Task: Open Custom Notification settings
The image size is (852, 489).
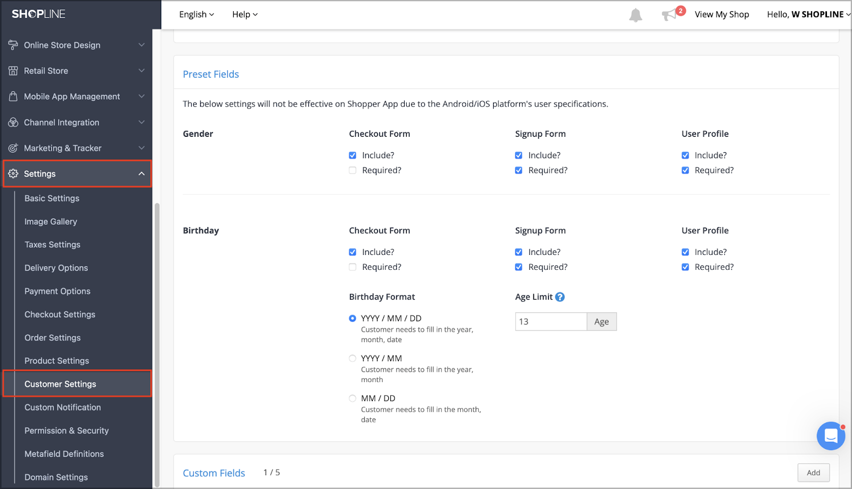Action: tap(62, 408)
